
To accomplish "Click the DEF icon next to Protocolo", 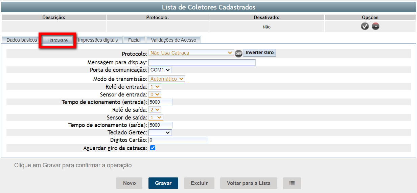I will coord(238,53).
